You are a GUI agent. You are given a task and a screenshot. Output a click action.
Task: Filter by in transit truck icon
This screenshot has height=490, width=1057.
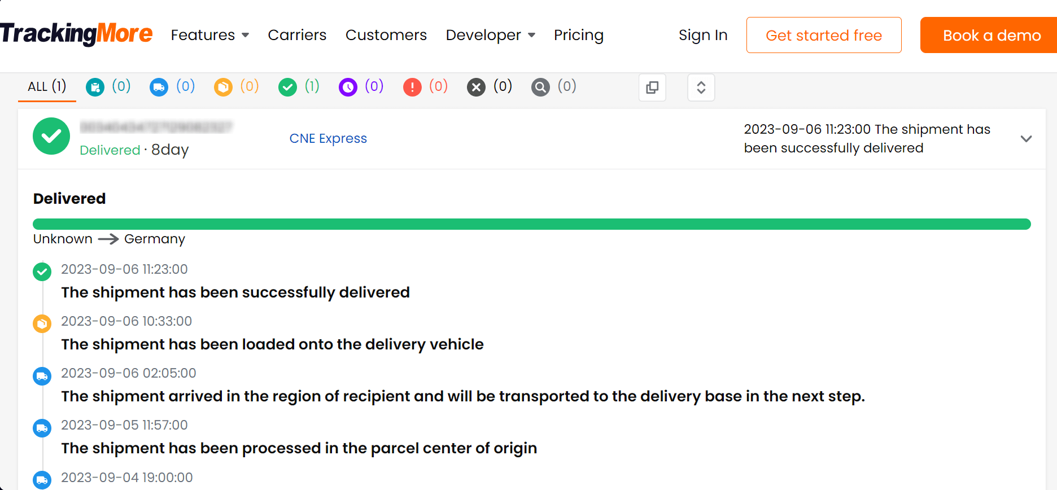click(159, 88)
